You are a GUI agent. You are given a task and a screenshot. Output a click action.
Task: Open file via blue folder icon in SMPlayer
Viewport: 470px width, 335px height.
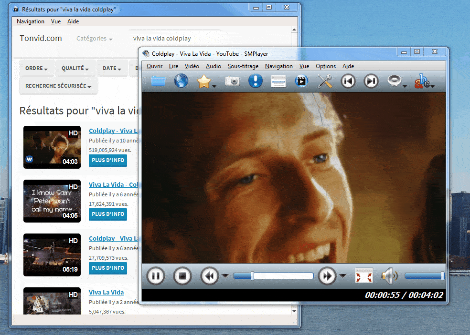pos(158,81)
